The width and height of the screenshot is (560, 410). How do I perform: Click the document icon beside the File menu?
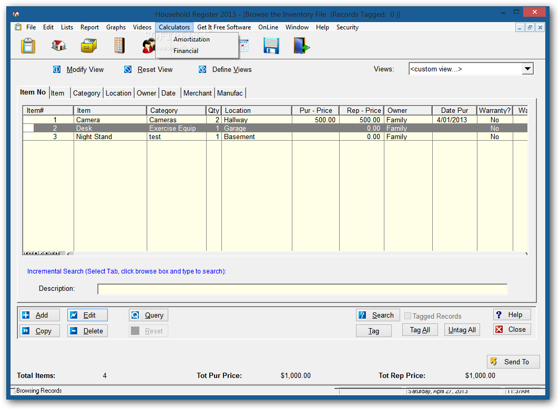(18, 27)
